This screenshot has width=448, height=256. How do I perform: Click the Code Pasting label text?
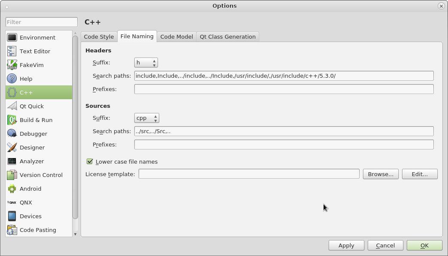click(x=38, y=230)
